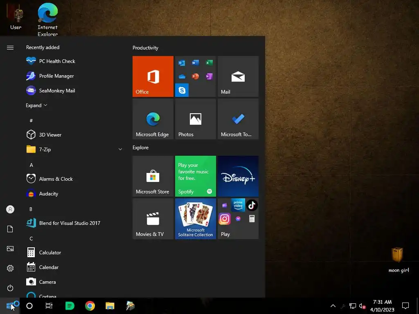Image resolution: width=419 pixels, height=314 pixels.
Task: Click the Recently added heading
Action: coord(43,47)
